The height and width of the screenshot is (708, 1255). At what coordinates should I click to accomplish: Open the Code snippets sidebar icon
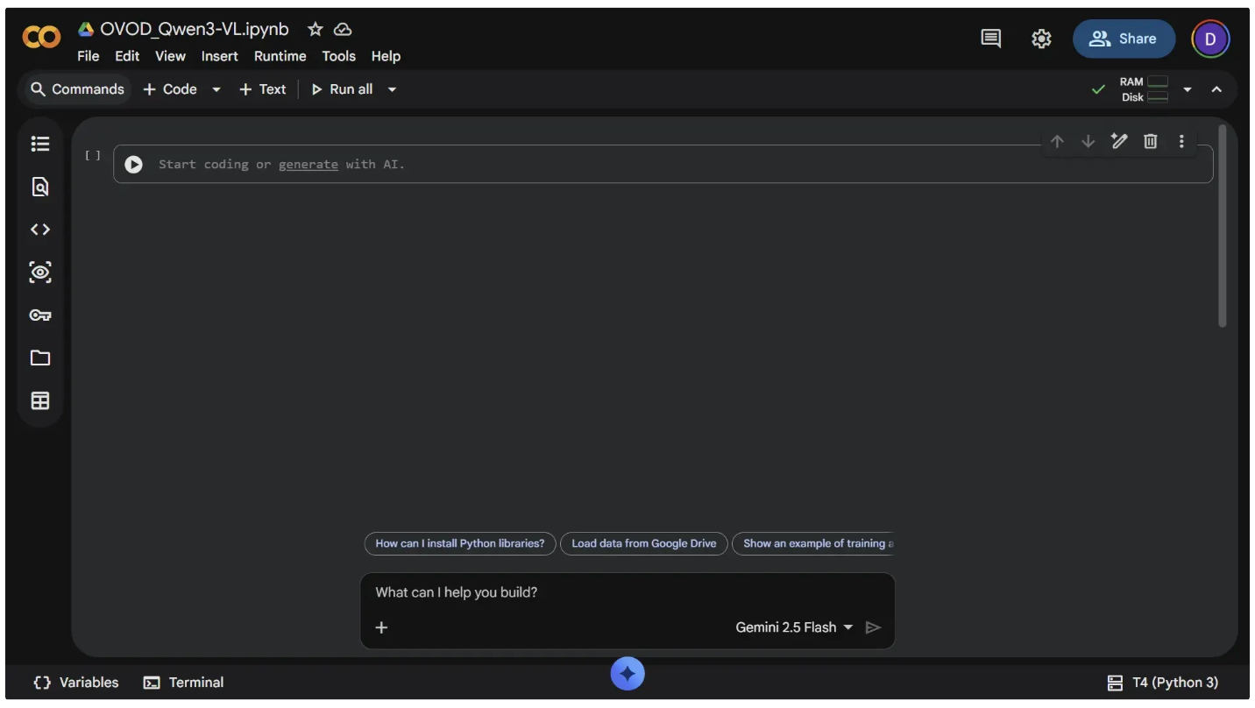click(40, 230)
